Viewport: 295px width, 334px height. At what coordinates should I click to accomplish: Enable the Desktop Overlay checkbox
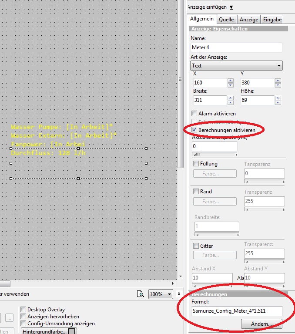click(23, 309)
